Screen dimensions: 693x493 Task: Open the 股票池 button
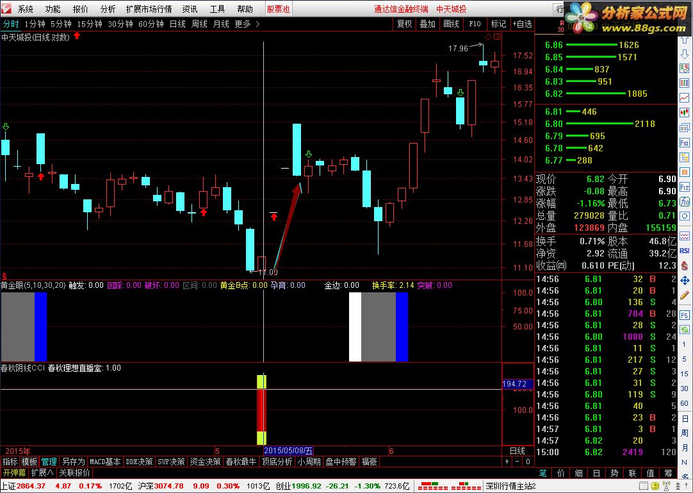point(278,9)
